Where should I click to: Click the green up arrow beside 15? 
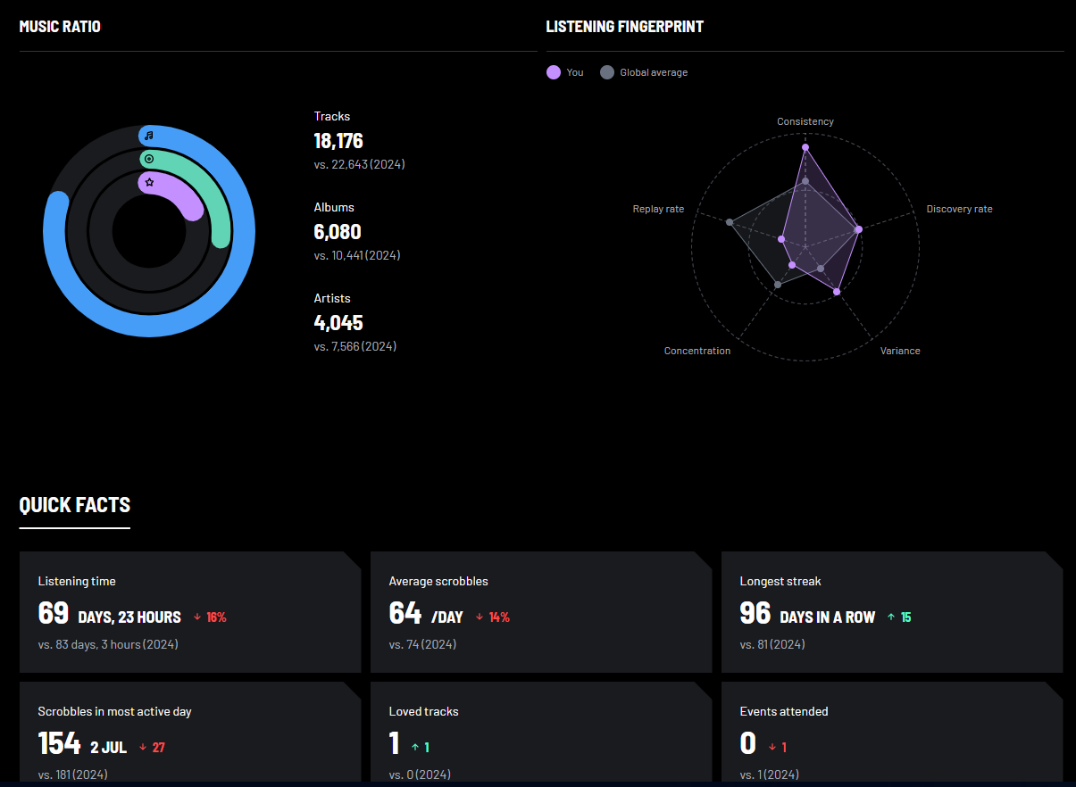[x=891, y=617]
